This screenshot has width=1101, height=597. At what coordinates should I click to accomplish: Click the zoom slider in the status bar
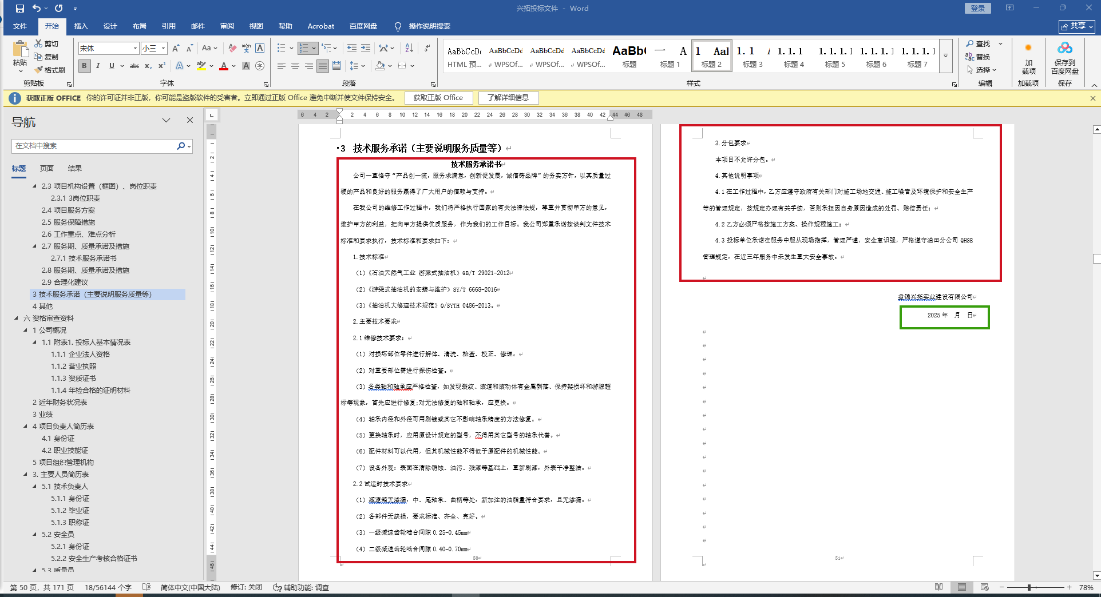(x=1035, y=587)
